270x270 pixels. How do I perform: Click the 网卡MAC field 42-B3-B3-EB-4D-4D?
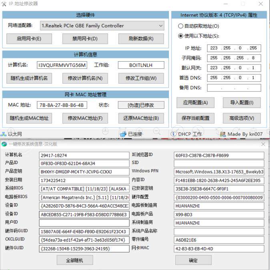click(x=219, y=249)
